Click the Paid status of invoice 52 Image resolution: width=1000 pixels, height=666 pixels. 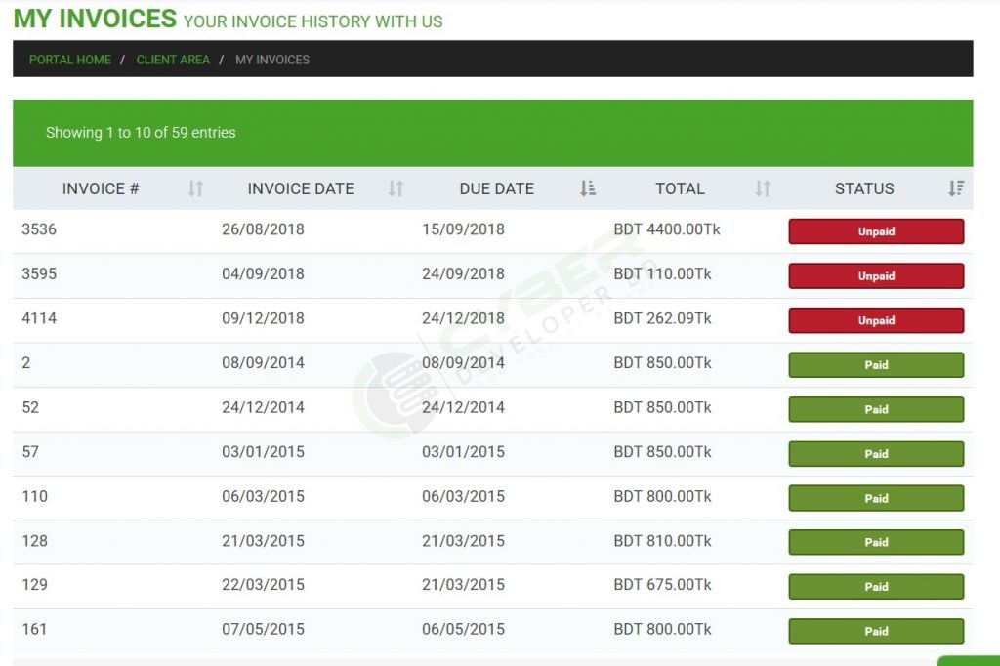tap(876, 409)
